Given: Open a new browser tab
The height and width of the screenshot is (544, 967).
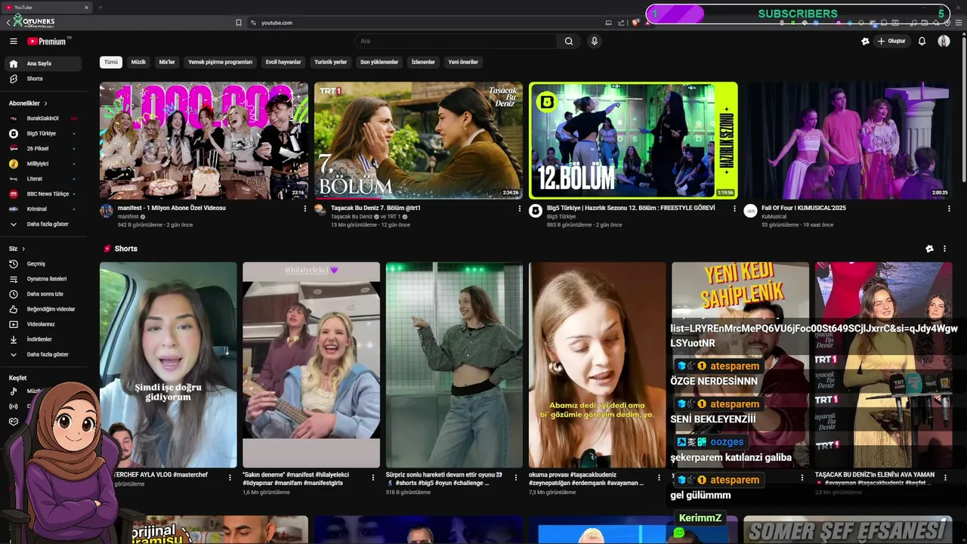Looking at the screenshot, I should pyautogui.click(x=100, y=8).
